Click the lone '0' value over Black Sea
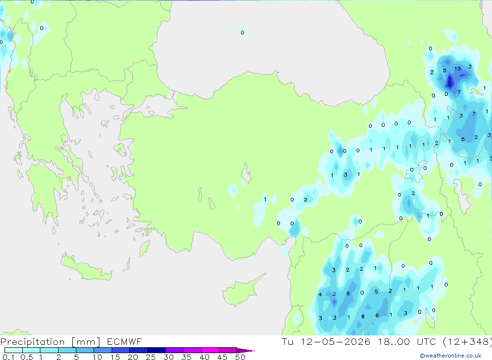 pyautogui.click(x=242, y=32)
